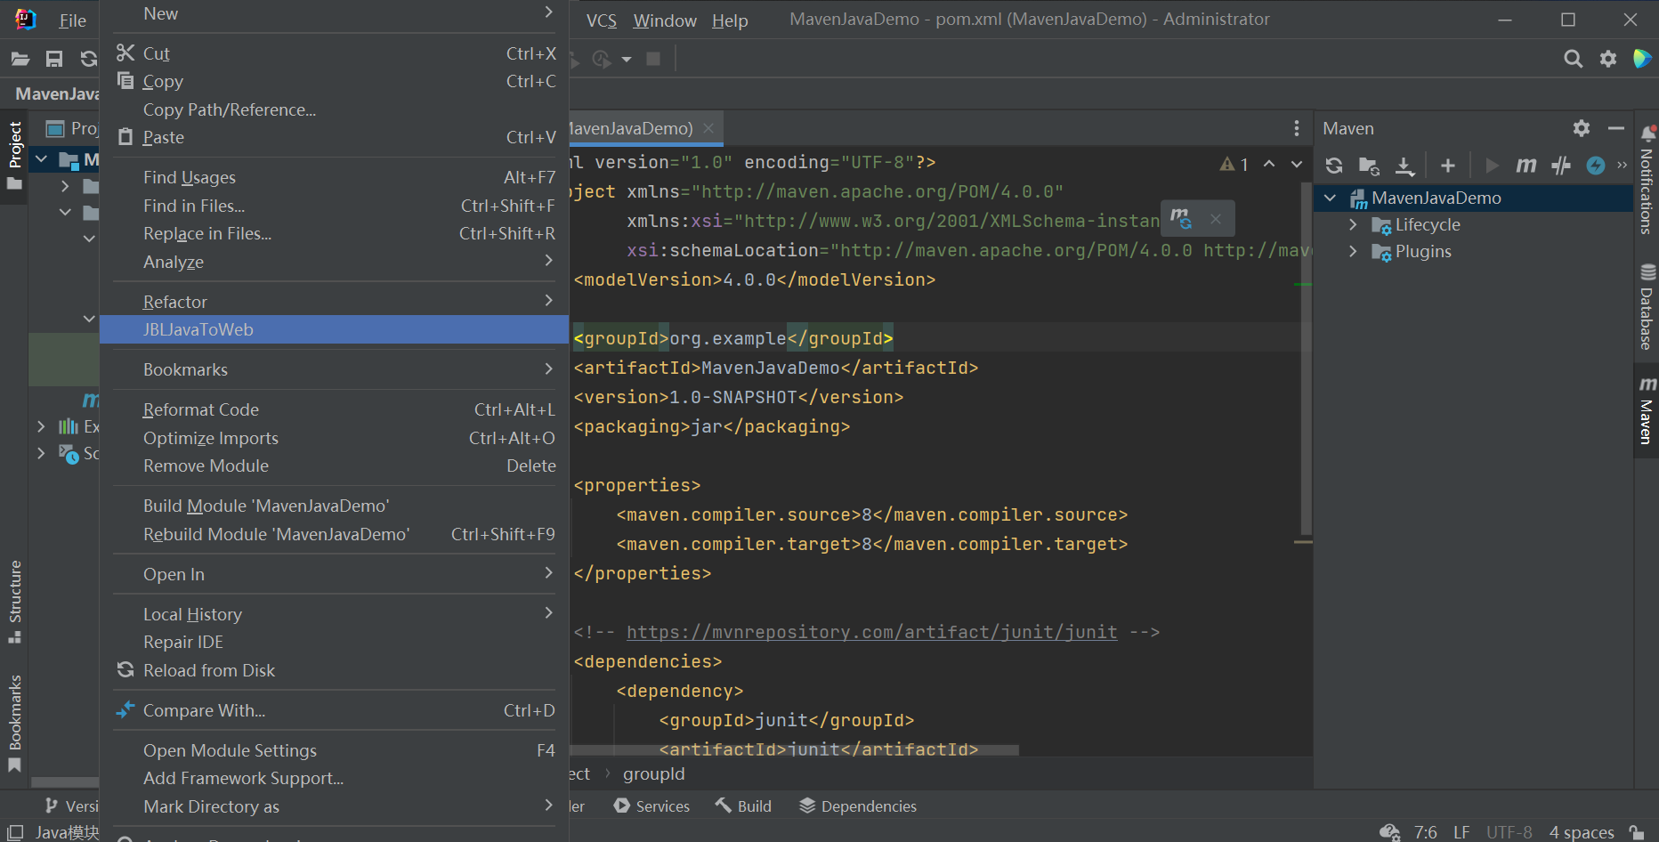Image resolution: width=1659 pixels, height=842 pixels.
Task: Toggle the Database tool window stripe
Action: (x=1647, y=308)
